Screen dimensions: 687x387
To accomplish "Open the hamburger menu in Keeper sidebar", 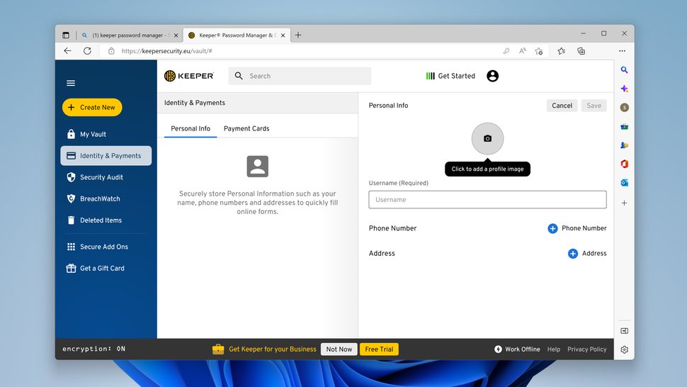I will tap(71, 83).
